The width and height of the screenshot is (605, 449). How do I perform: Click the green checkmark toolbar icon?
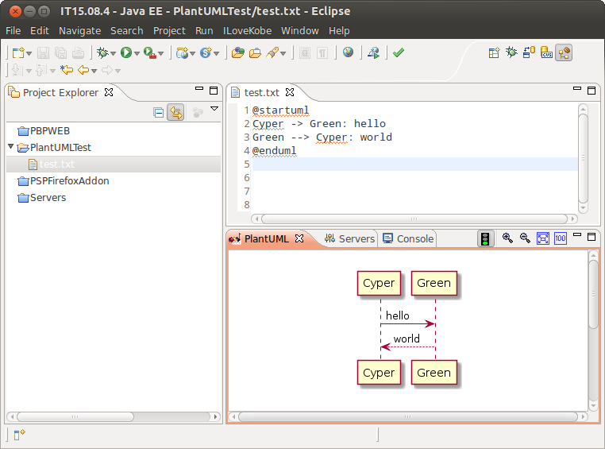pyautogui.click(x=399, y=53)
